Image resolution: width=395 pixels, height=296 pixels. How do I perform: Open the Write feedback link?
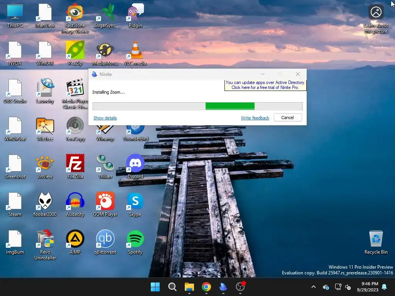coord(255,118)
